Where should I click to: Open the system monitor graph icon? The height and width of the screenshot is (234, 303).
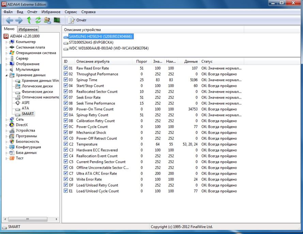point(57,20)
